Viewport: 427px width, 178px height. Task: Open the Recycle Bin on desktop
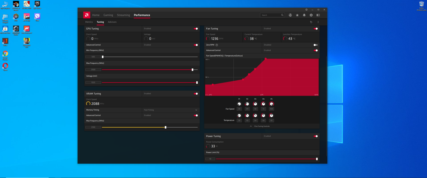point(422,5)
